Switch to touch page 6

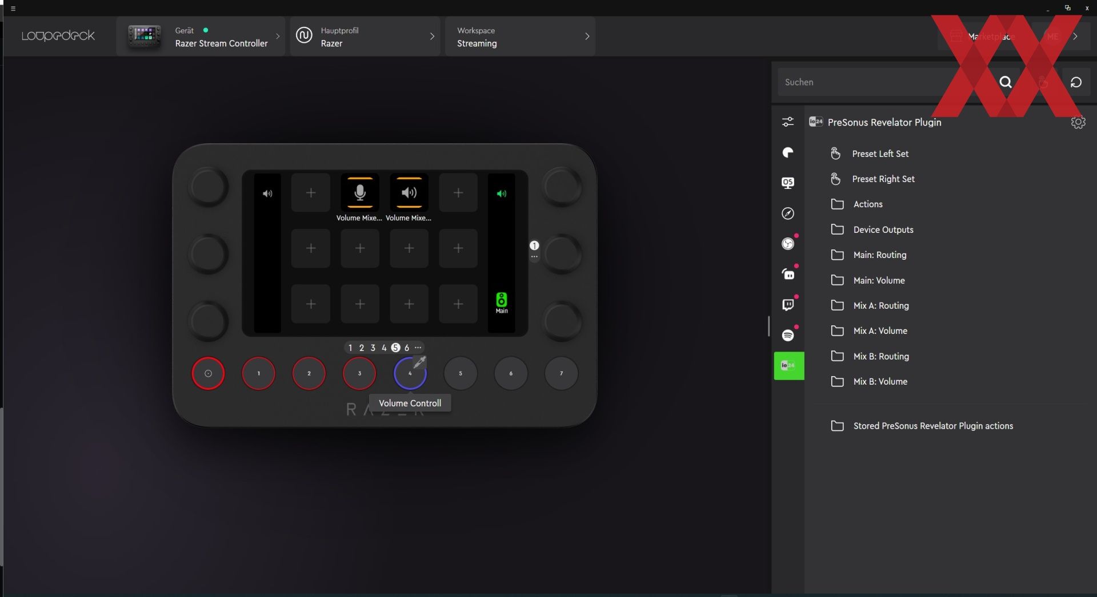[407, 348]
